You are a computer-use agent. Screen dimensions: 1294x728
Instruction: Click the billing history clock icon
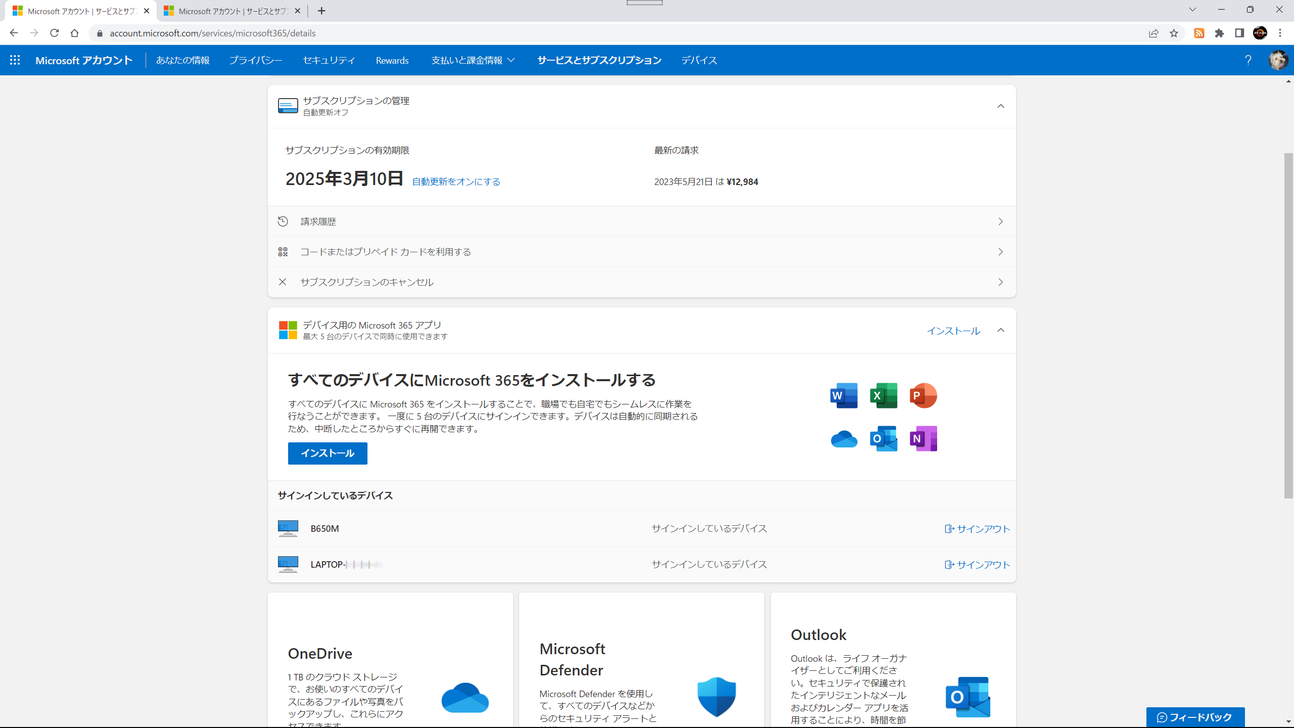coord(283,221)
